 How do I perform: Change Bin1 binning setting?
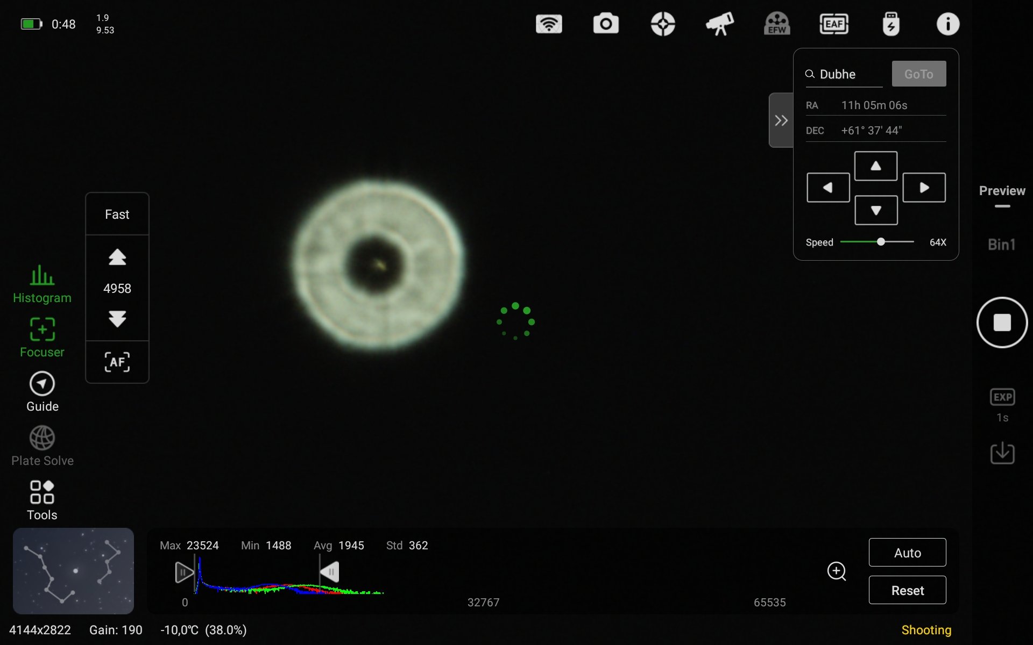1002,245
